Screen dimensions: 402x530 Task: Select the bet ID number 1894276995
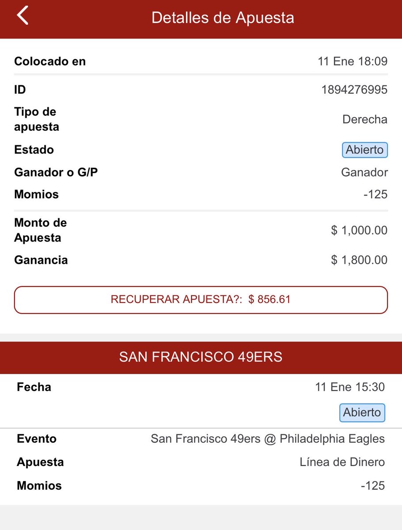tap(354, 90)
